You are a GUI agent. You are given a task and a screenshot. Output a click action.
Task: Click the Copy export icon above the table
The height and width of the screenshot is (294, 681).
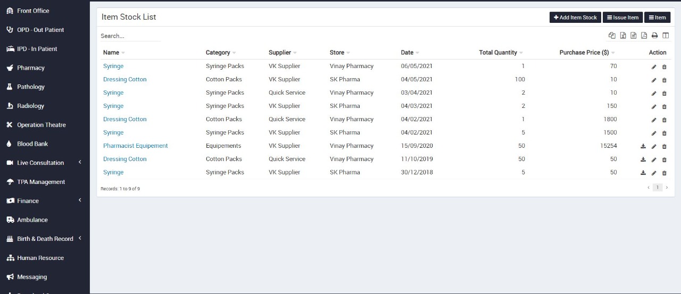point(612,36)
